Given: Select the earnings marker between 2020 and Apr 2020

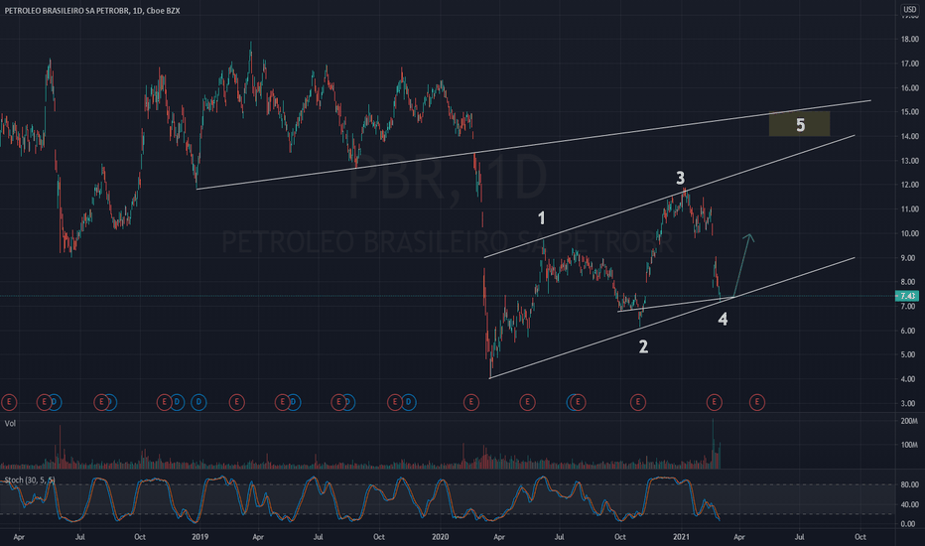Looking at the screenshot, I should [x=470, y=403].
